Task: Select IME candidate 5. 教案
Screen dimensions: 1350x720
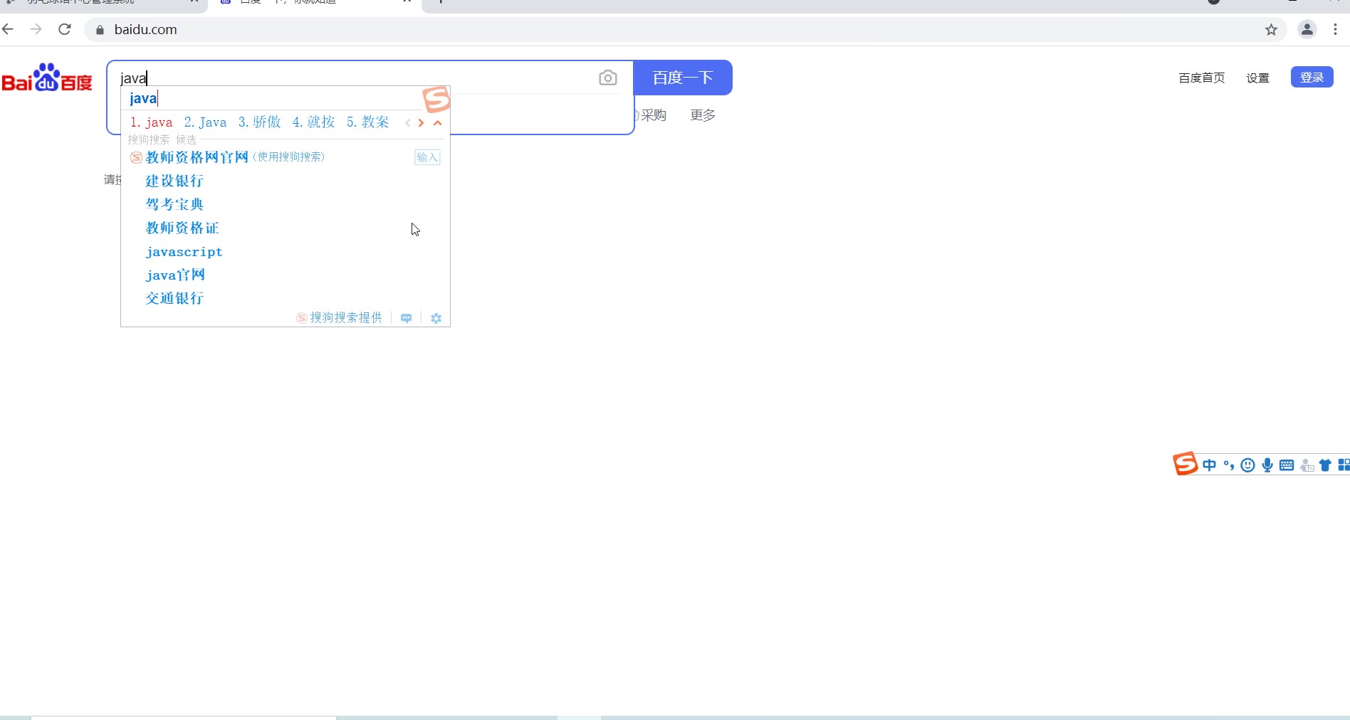Action: (x=367, y=122)
